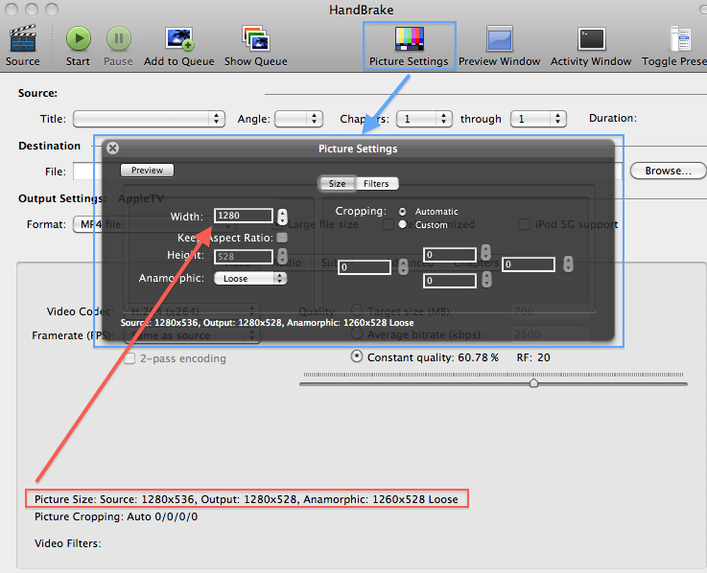Open the Angle dropdown
Viewport: 707px width, 573px height.
(x=298, y=119)
